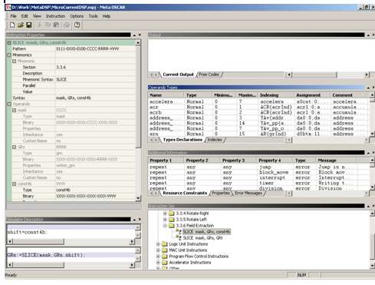375x285 pixels.
Task: Switch to the Free Codes tab
Action: coord(209,75)
